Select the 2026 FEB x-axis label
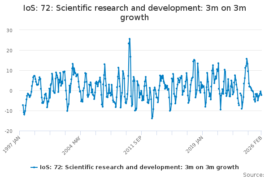 click(x=254, y=144)
